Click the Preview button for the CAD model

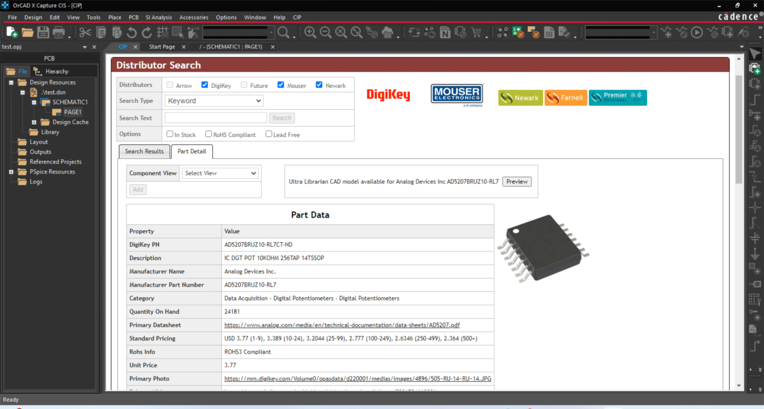coord(516,181)
